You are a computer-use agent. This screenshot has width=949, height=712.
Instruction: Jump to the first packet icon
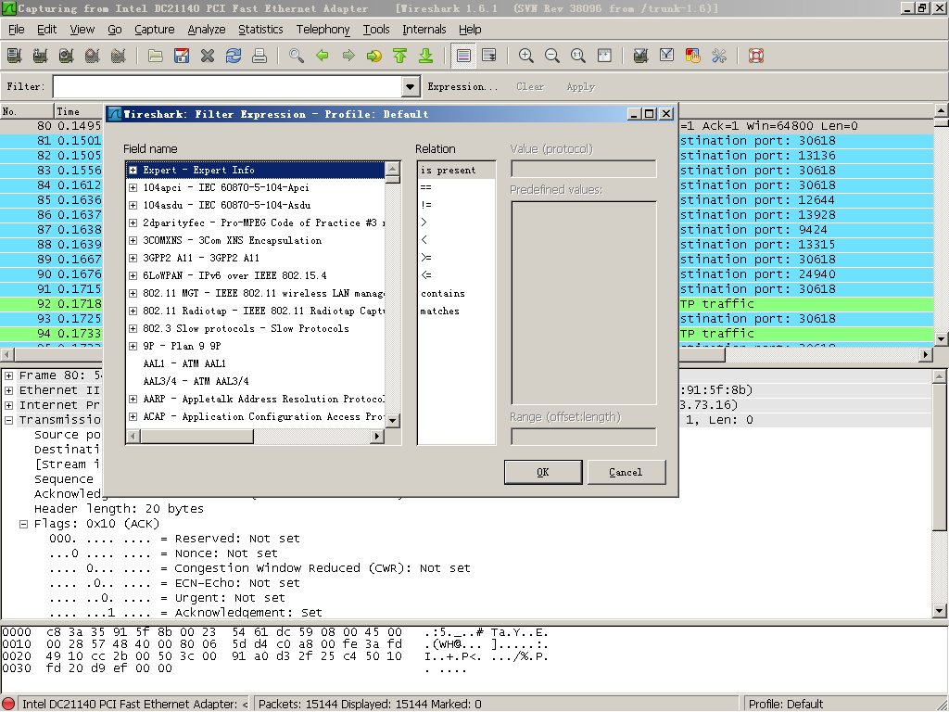pos(400,56)
